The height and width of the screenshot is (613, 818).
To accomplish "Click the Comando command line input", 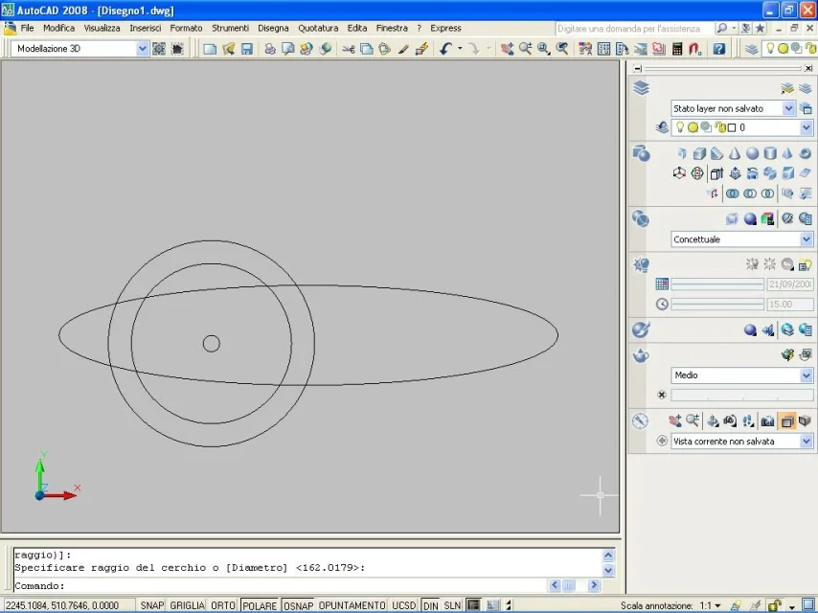I will click(280, 586).
